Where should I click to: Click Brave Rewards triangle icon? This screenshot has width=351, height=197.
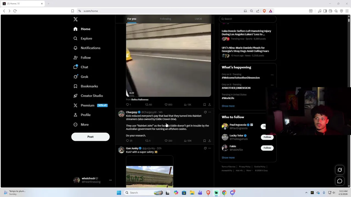[x=270, y=11]
